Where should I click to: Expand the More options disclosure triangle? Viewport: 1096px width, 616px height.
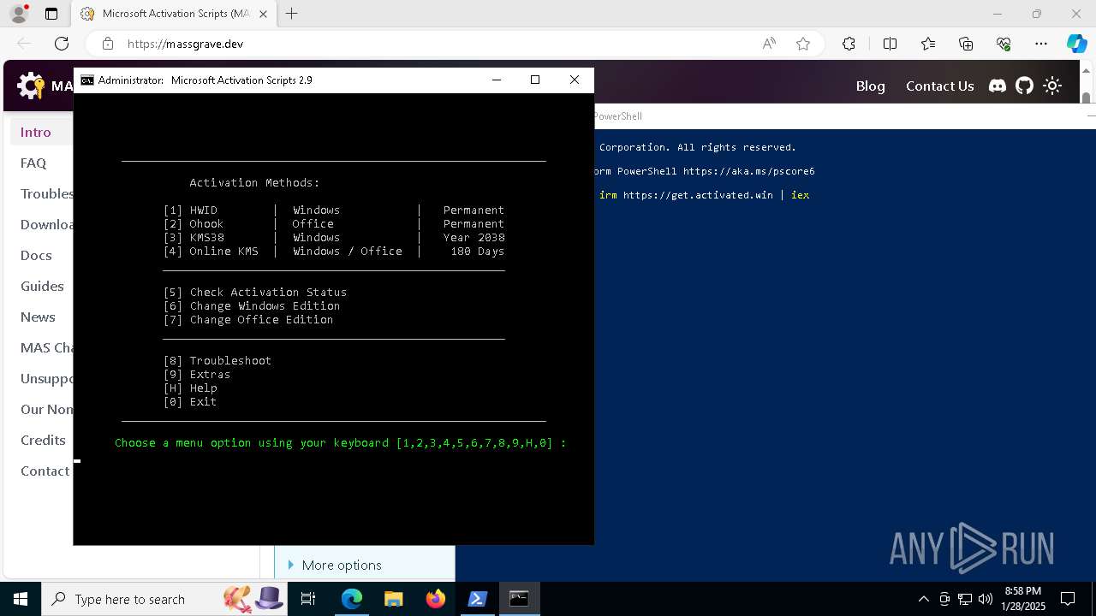291,565
